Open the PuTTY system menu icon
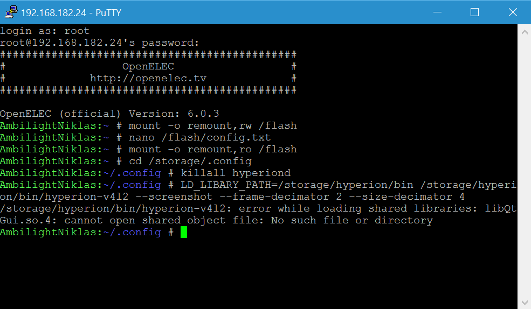The width and height of the screenshot is (531, 309). point(11,12)
